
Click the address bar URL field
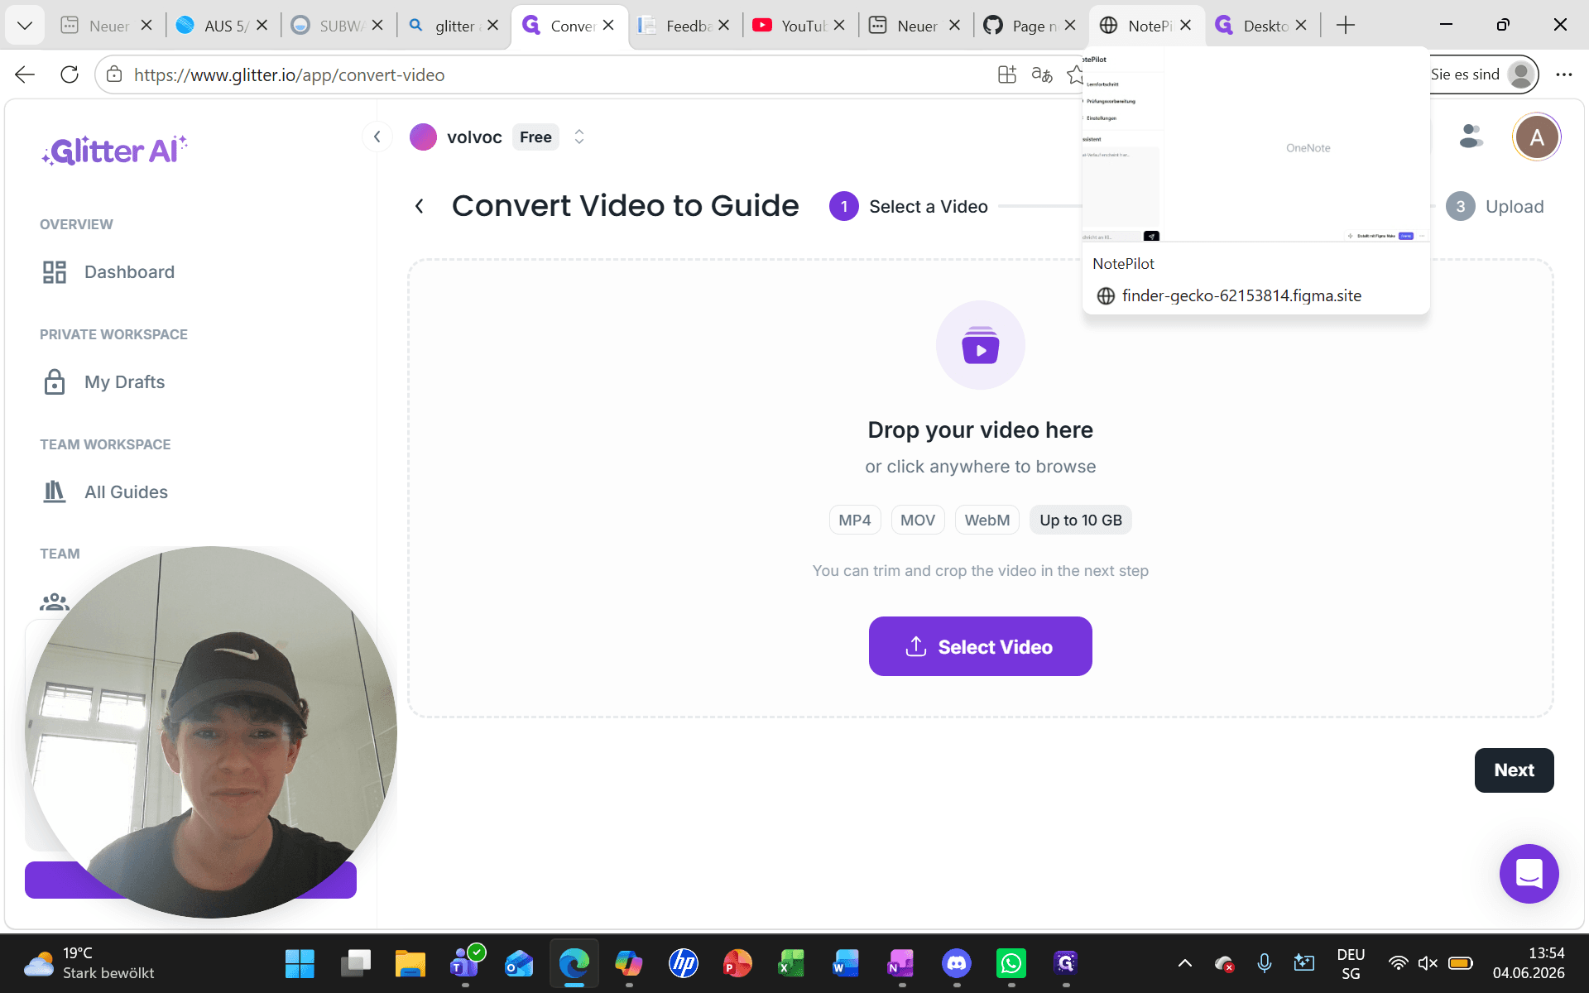coord(546,74)
